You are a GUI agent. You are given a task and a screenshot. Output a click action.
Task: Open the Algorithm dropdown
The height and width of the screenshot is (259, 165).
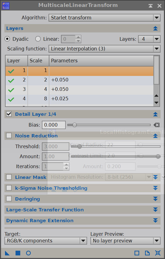pos(105,18)
